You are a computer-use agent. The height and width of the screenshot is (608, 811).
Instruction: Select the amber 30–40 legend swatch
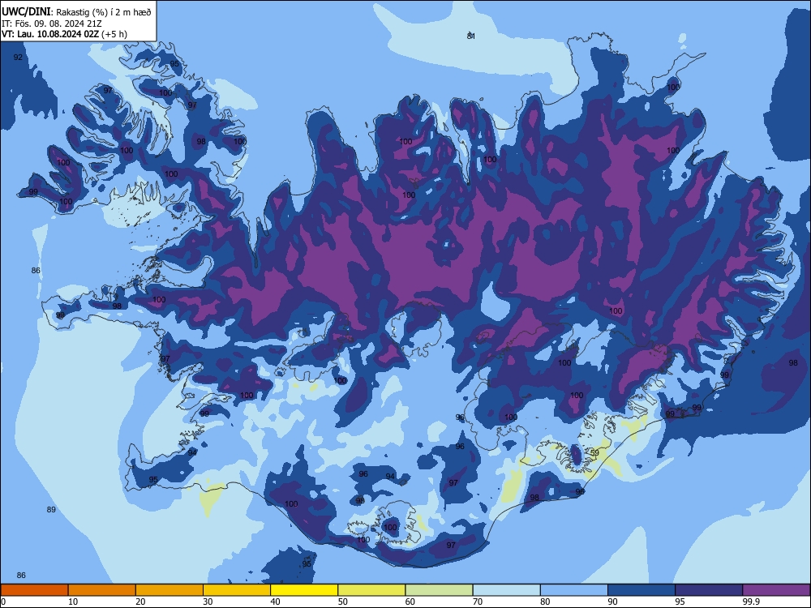click(x=237, y=590)
